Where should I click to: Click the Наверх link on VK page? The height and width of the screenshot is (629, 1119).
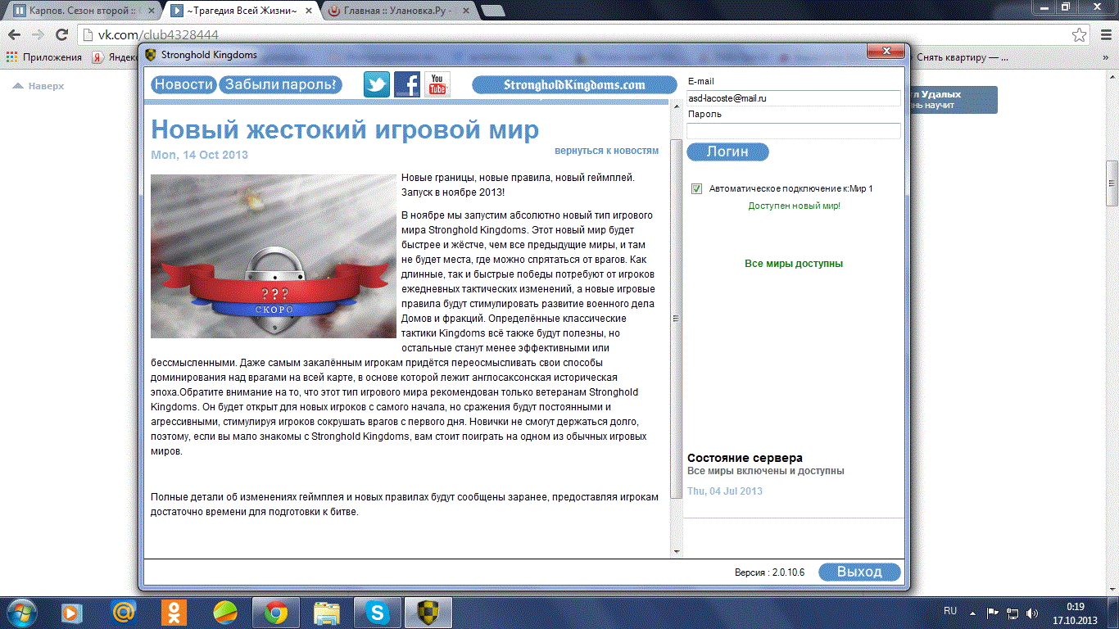39,86
